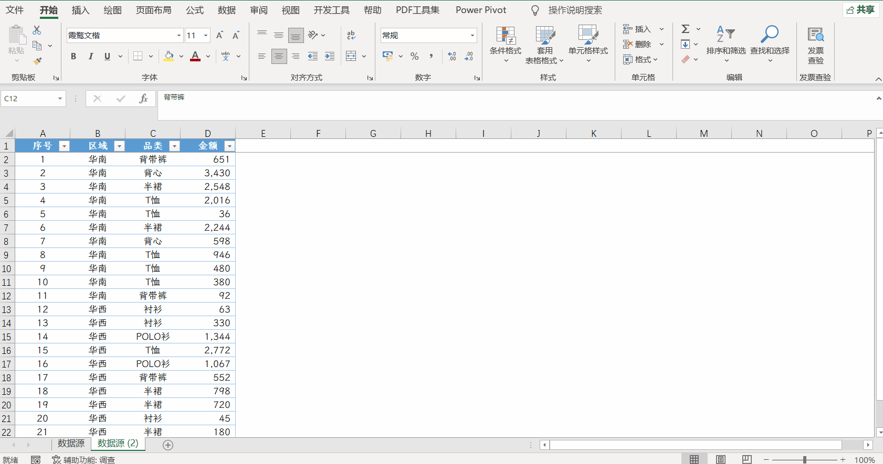Toggle italic formatting
The height and width of the screenshot is (464, 883).
[91, 56]
